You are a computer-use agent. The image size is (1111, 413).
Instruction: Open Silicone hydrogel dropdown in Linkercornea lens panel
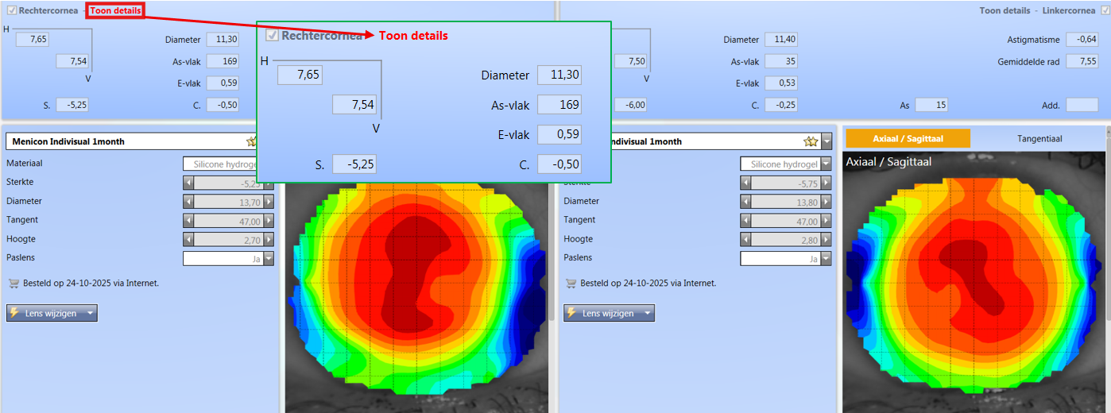tap(826, 164)
